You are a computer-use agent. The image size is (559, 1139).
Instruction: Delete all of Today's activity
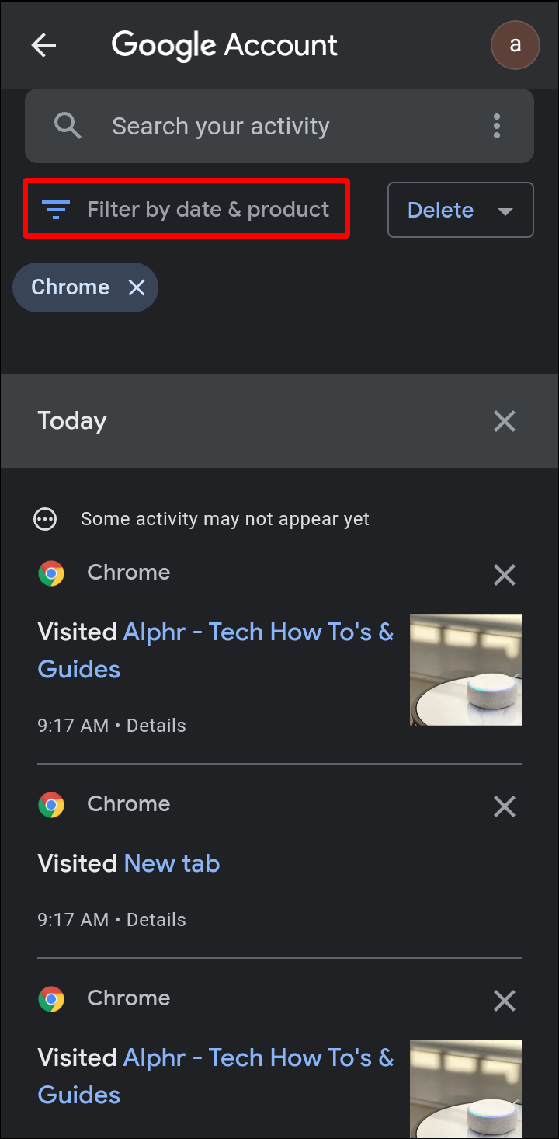click(505, 421)
